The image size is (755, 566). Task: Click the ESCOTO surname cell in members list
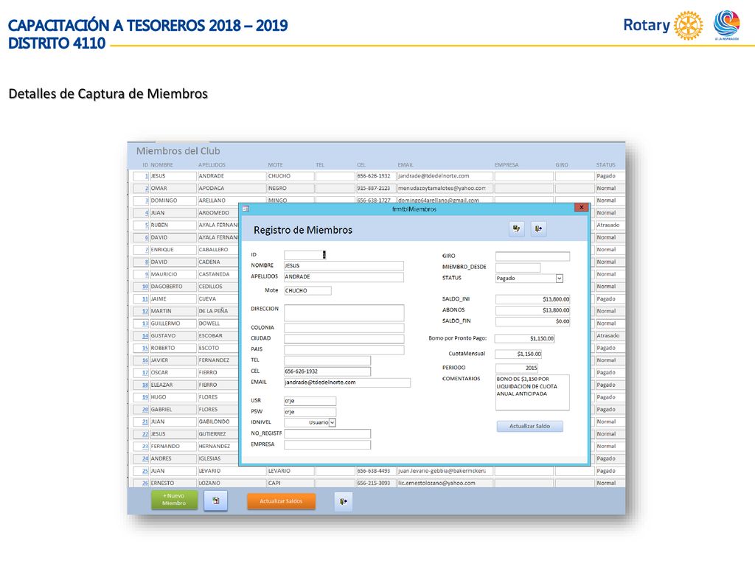(218, 348)
